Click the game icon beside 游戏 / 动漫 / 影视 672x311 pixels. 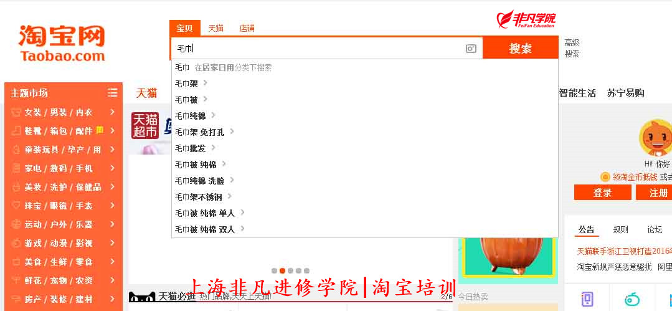click(x=16, y=243)
